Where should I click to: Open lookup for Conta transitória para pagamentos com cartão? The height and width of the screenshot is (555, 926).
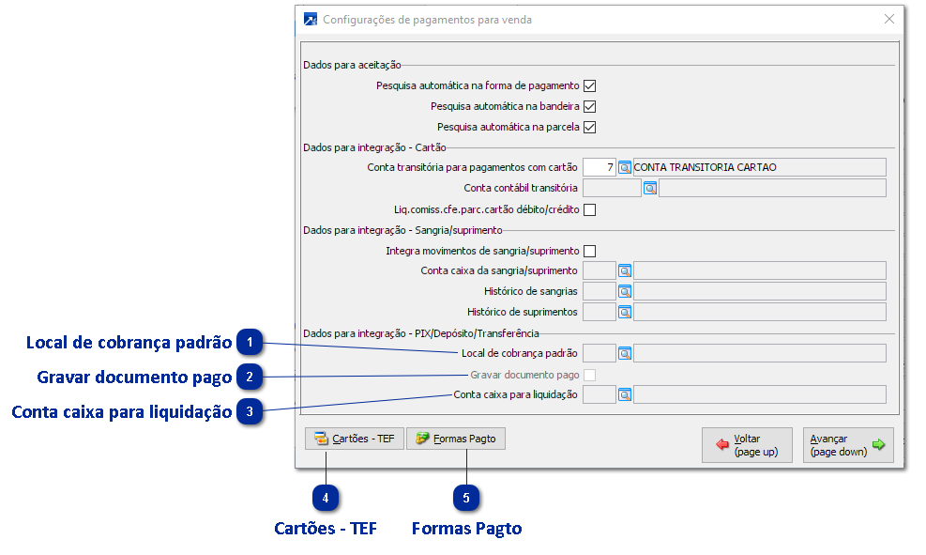tap(624, 168)
